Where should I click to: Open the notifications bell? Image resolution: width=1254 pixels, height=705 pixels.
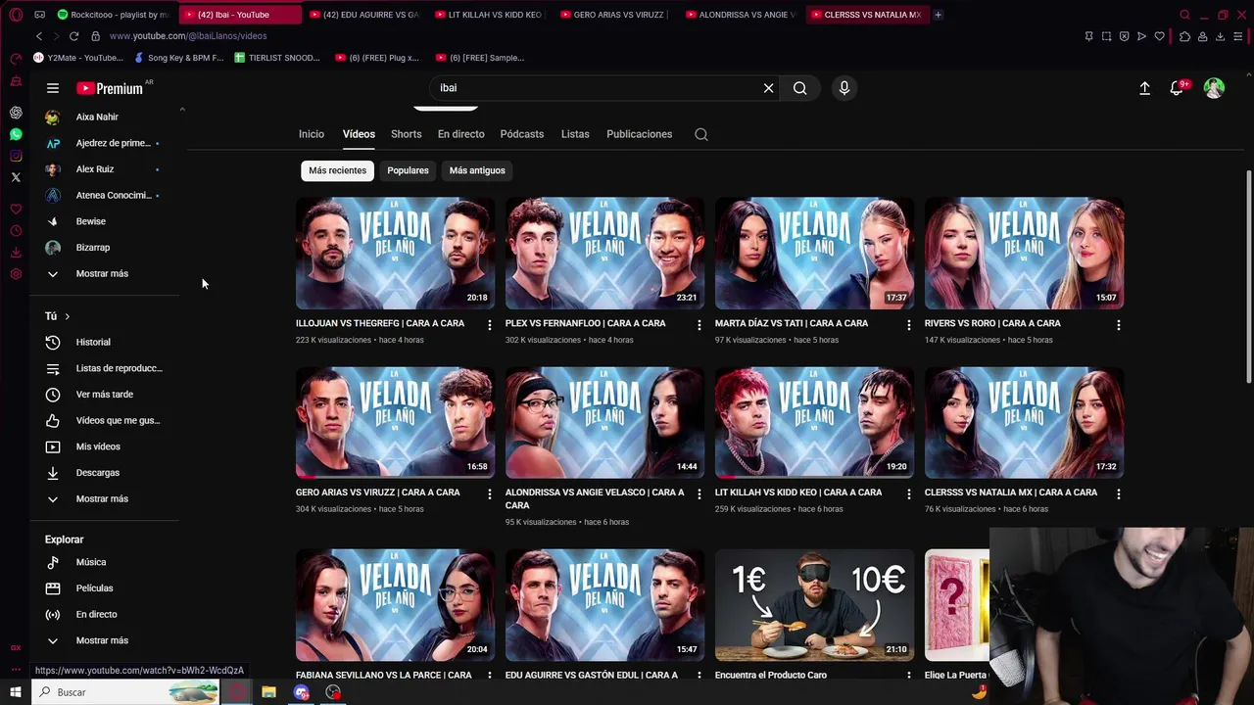click(x=1178, y=88)
